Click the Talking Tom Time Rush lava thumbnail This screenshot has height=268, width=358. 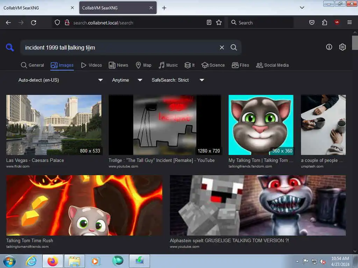coord(84,205)
